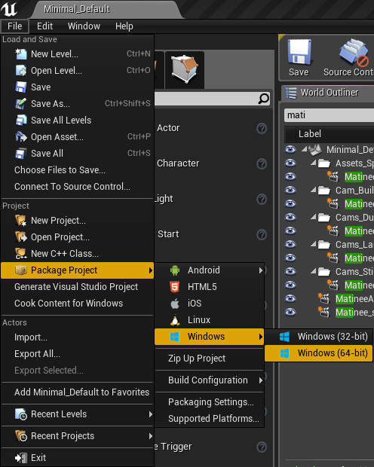The width and height of the screenshot is (374, 467).
Task: Collapse the Assets_Sp folder
Action: point(314,163)
